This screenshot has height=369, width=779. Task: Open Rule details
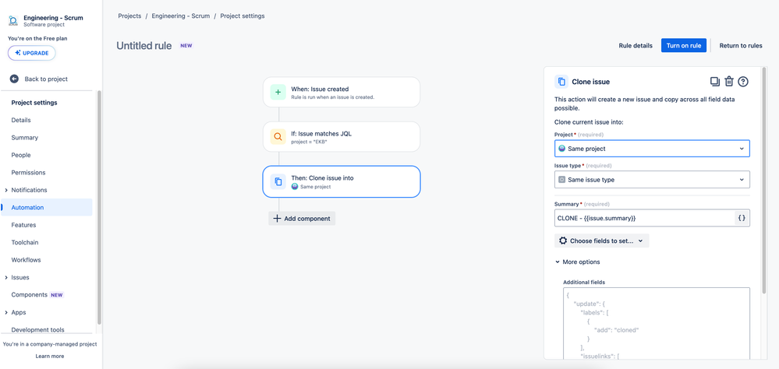coord(636,45)
